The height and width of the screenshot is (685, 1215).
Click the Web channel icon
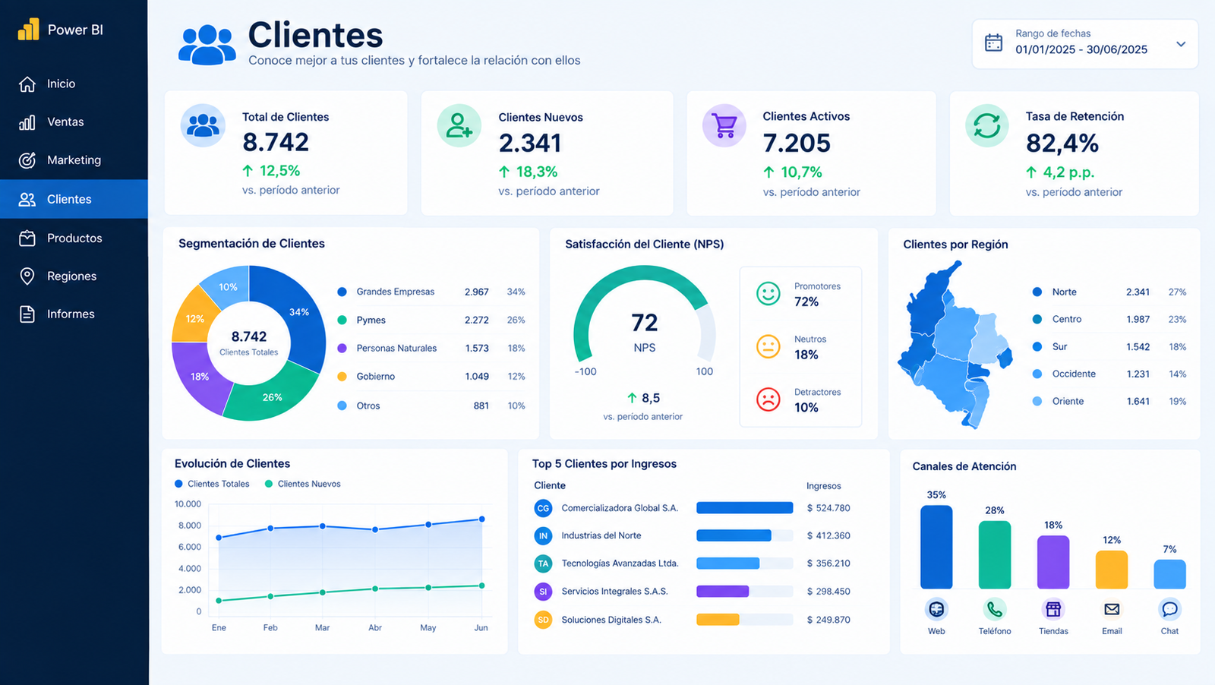[936, 609]
